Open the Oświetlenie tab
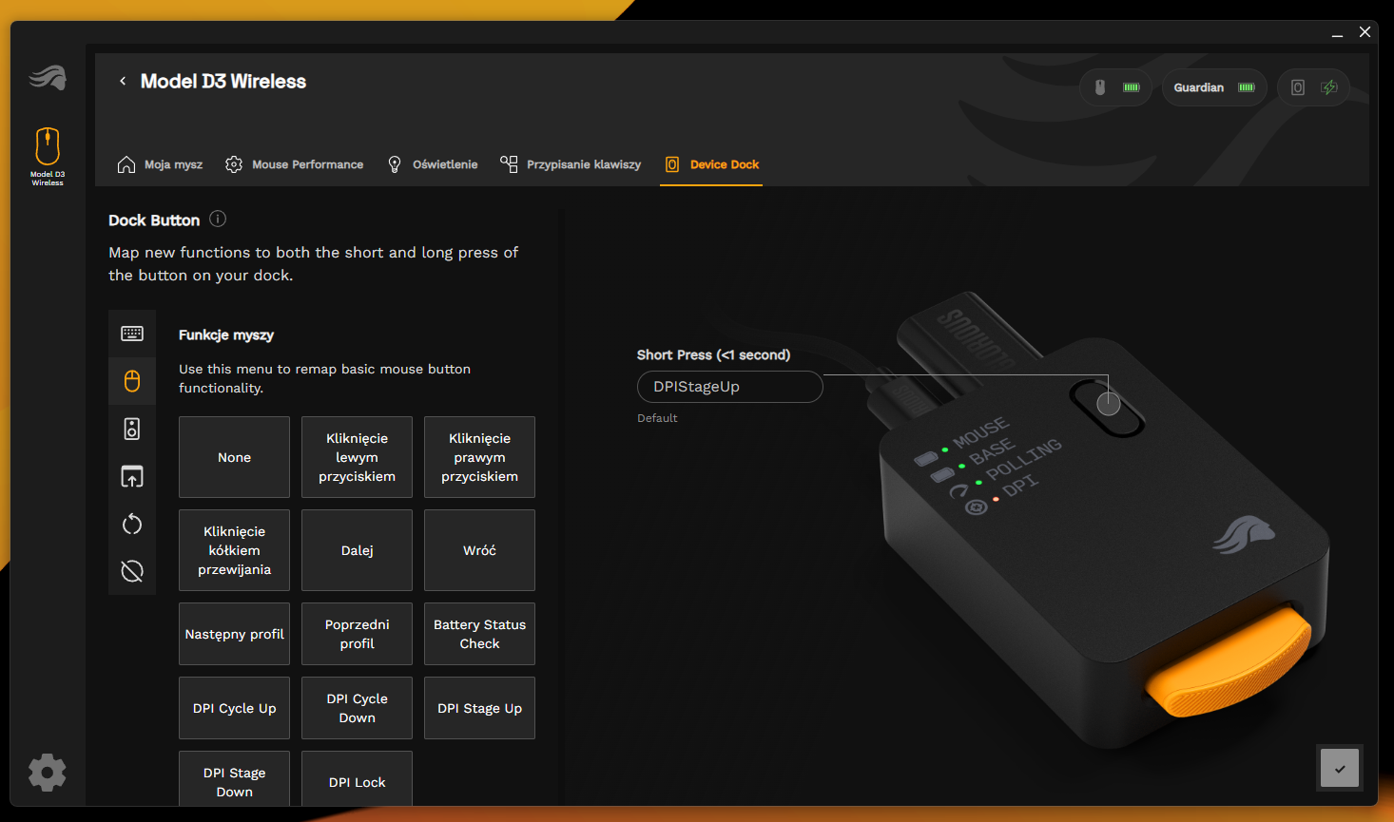The height and width of the screenshot is (822, 1394). (433, 164)
